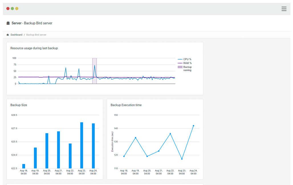
Task: Click the Aug 22 bar in the Backup Size chart
Action: (x=70, y=156)
